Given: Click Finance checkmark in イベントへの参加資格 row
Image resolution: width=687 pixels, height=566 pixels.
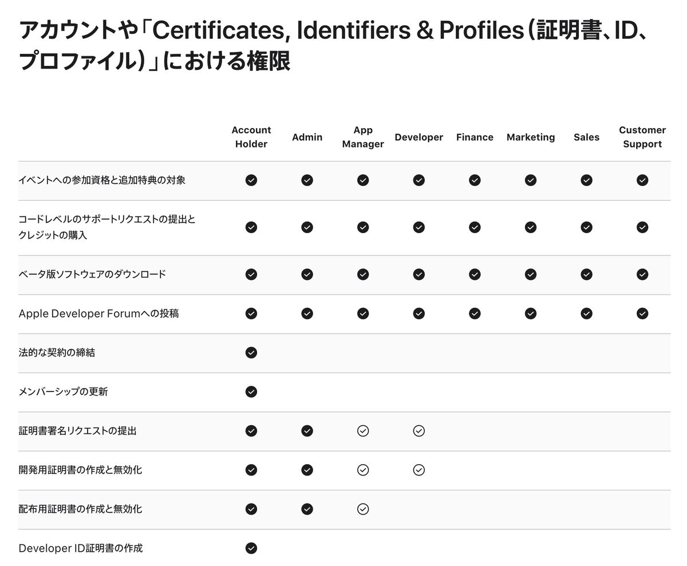Looking at the screenshot, I should [x=475, y=180].
